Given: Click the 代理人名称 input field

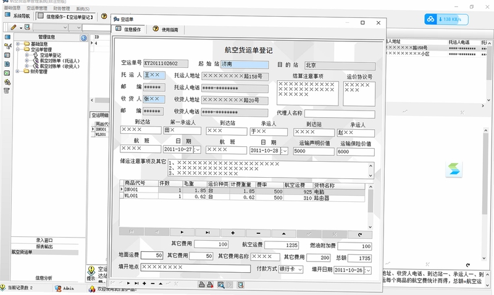Looking at the screenshot, I should pos(340,114).
